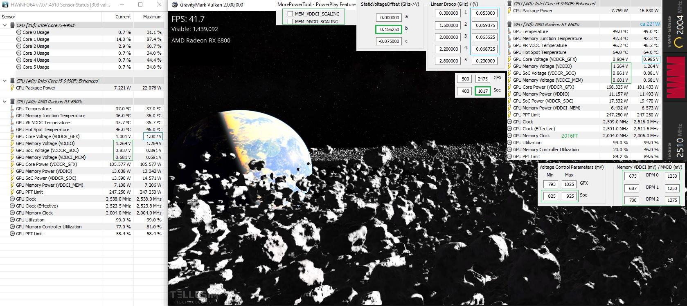Viewport: 687px width, 306px height.
Task: Click StaticVoltageOffset field a with 0.000000
Action: pos(389,18)
